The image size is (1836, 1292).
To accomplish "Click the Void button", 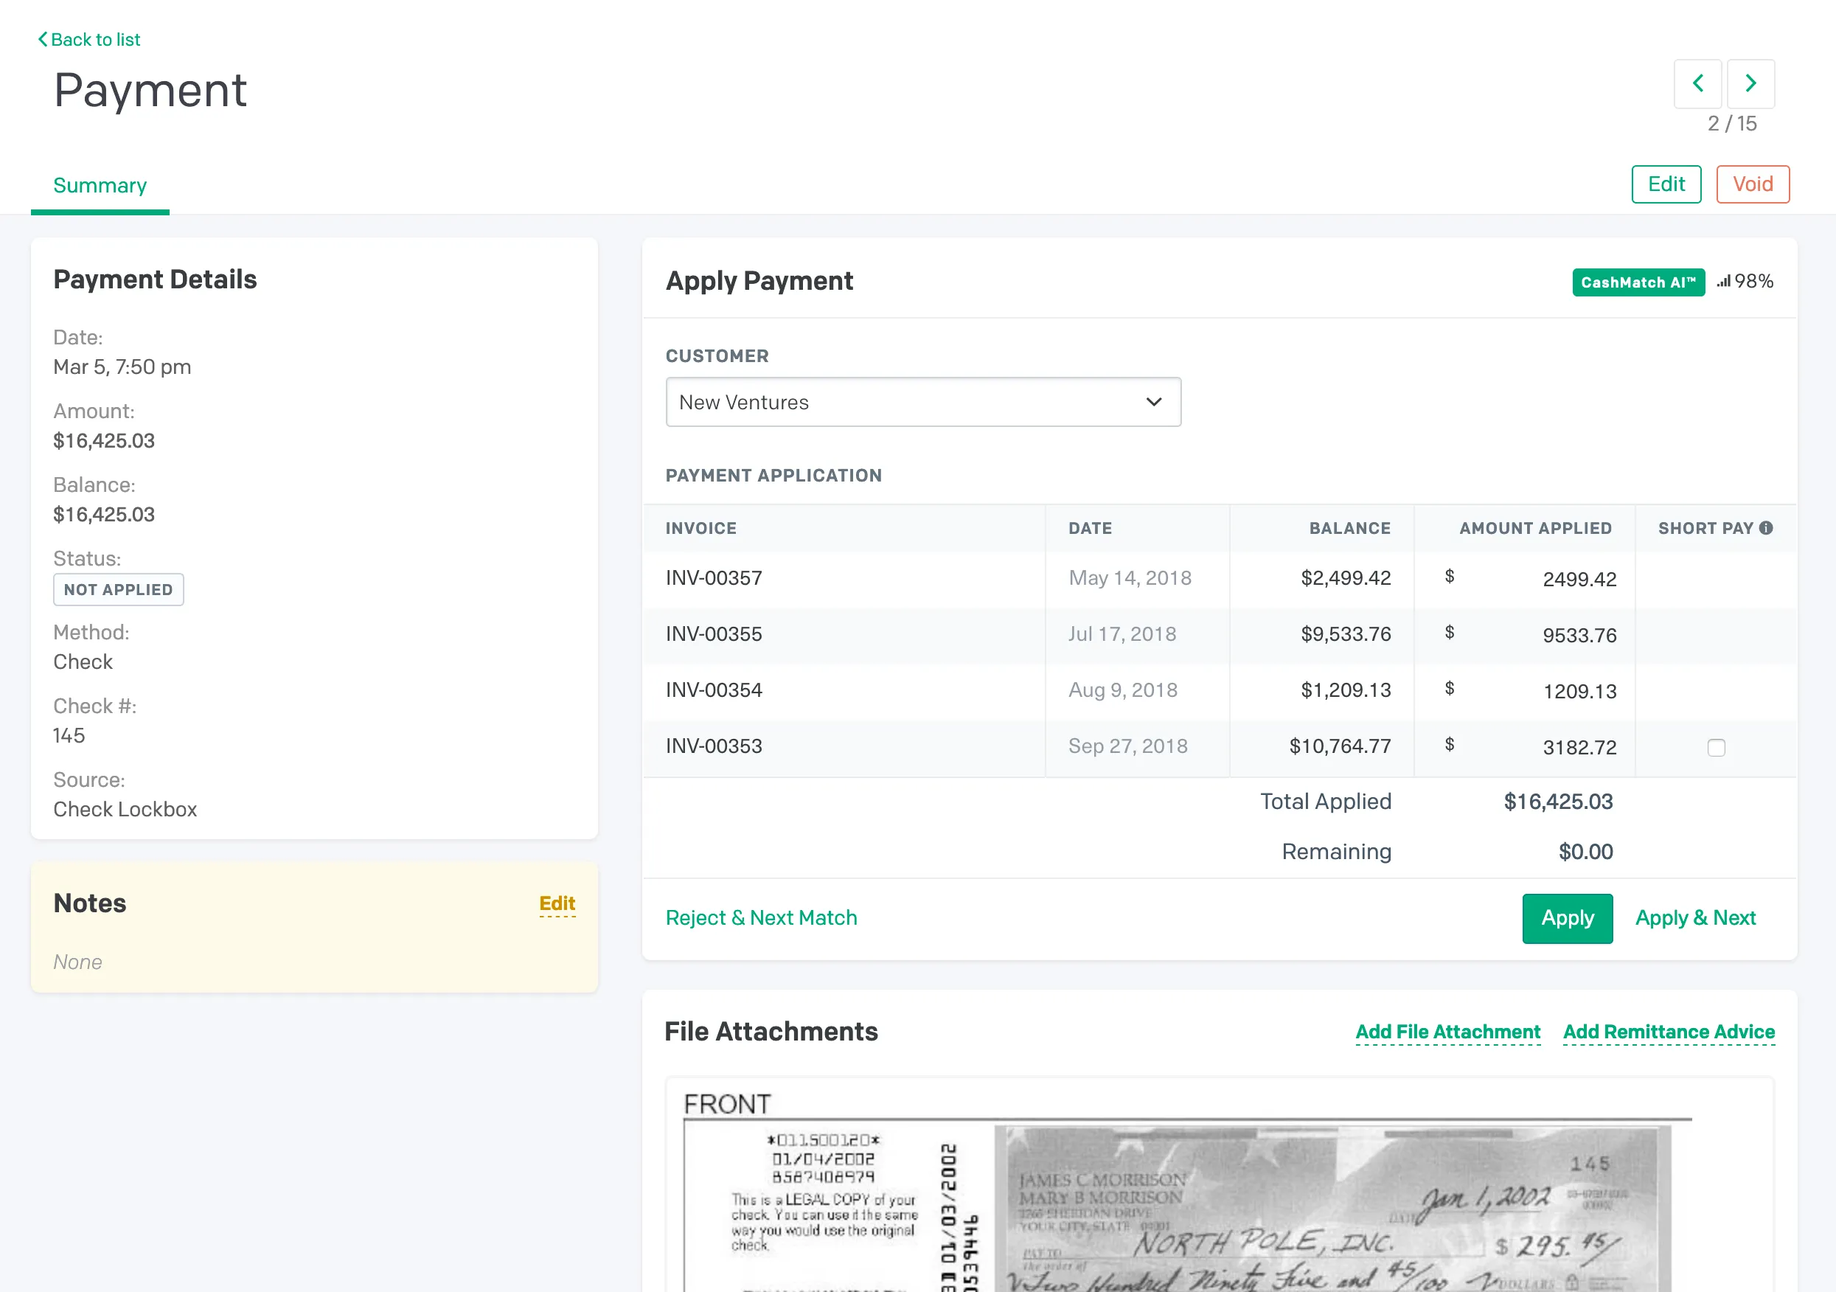I will click(x=1753, y=184).
